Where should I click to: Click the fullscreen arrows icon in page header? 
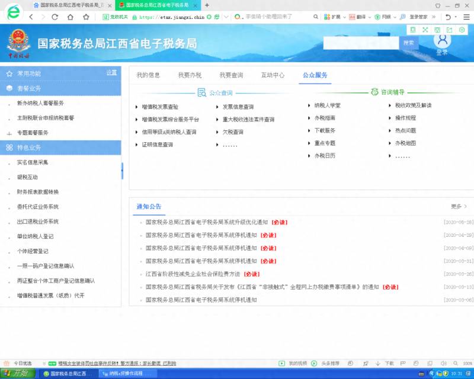pyautogui.click(x=425, y=30)
